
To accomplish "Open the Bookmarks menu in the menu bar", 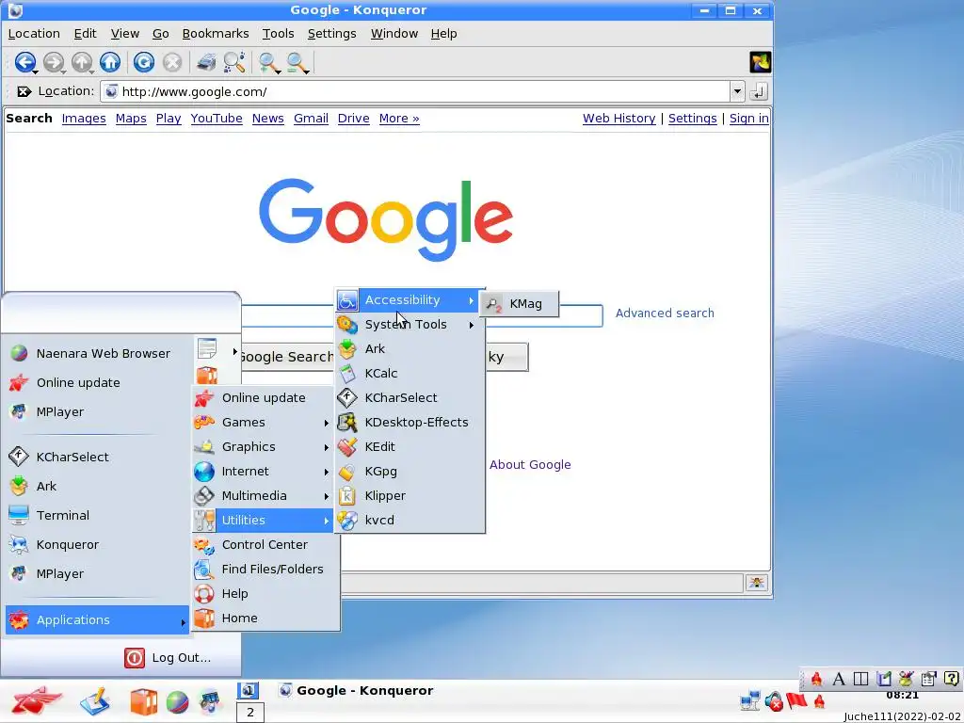I will pyautogui.click(x=216, y=34).
